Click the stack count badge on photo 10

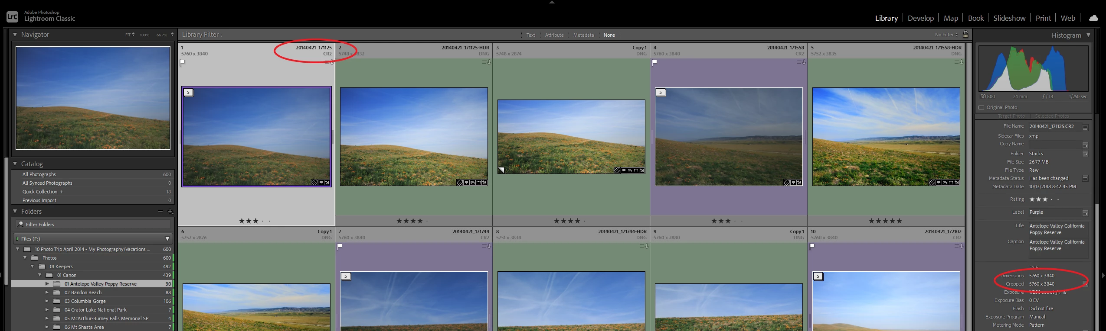pyautogui.click(x=818, y=276)
